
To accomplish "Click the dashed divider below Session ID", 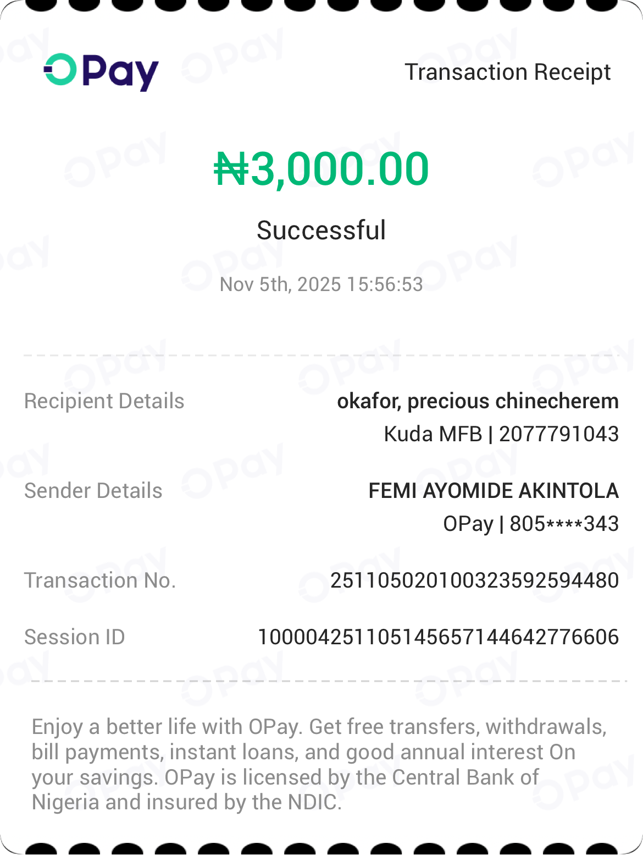I will (x=329, y=681).
